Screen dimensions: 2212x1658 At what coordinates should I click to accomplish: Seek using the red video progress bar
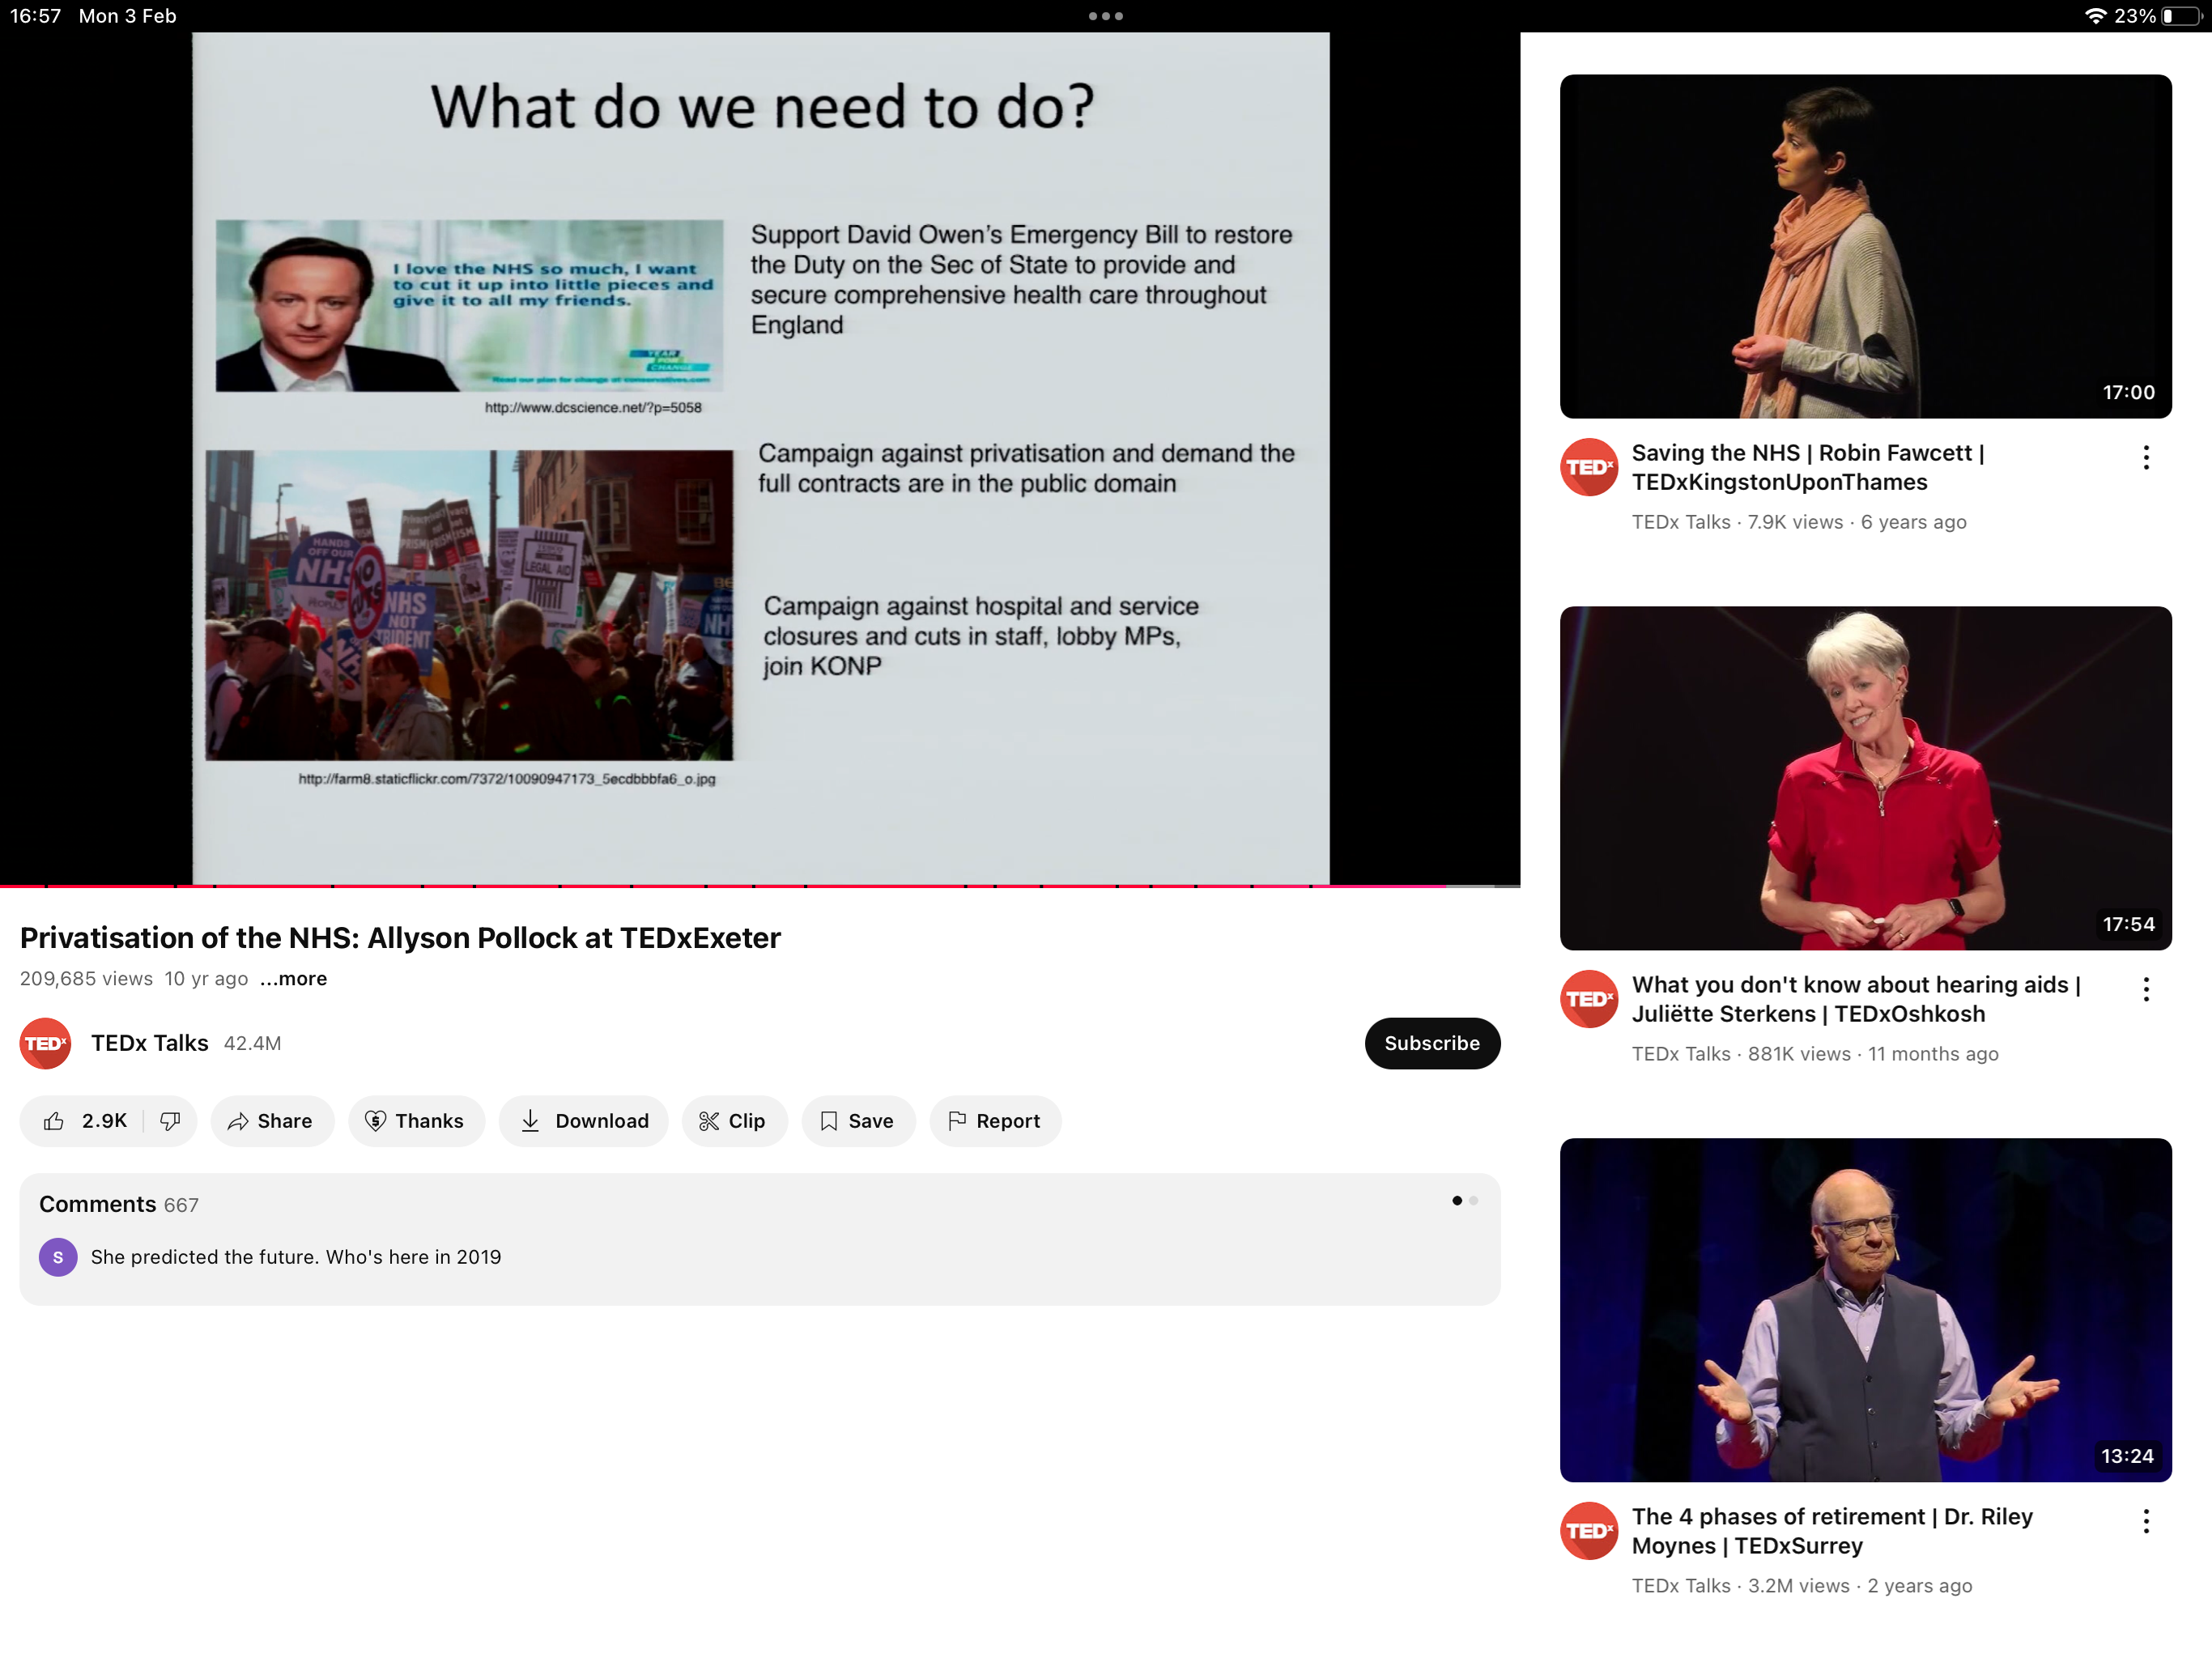click(760, 886)
